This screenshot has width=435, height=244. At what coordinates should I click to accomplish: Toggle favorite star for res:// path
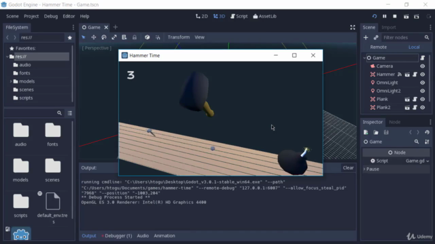[x=70, y=38]
